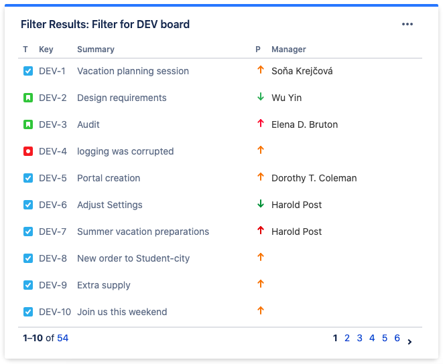443x364 pixels.
Task: Click the red bug icon for DEV-4
Action: (x=28, y=151)
